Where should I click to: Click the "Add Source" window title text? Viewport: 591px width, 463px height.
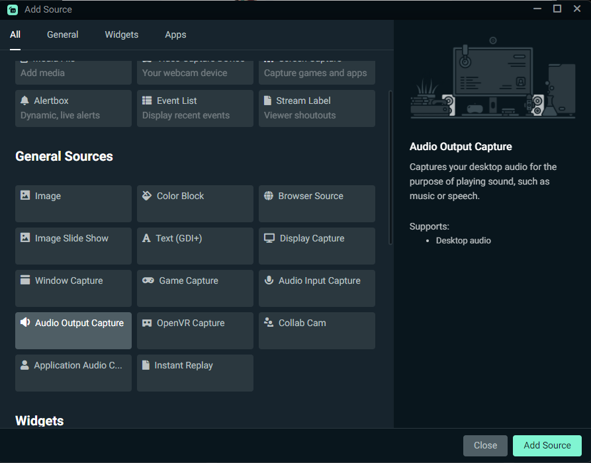pyautogui.click(x=48, y=9)
